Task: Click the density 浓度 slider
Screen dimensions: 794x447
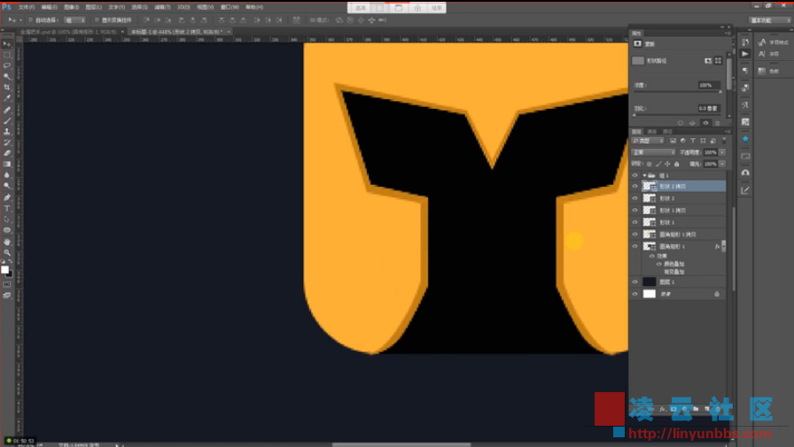Action: coord(677,92)
